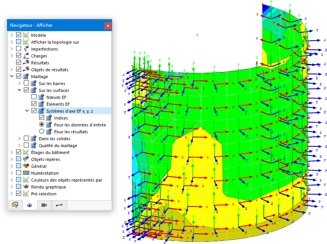Expand the Modèle tree node
This screenshot has width=327, height=244.
12,35
